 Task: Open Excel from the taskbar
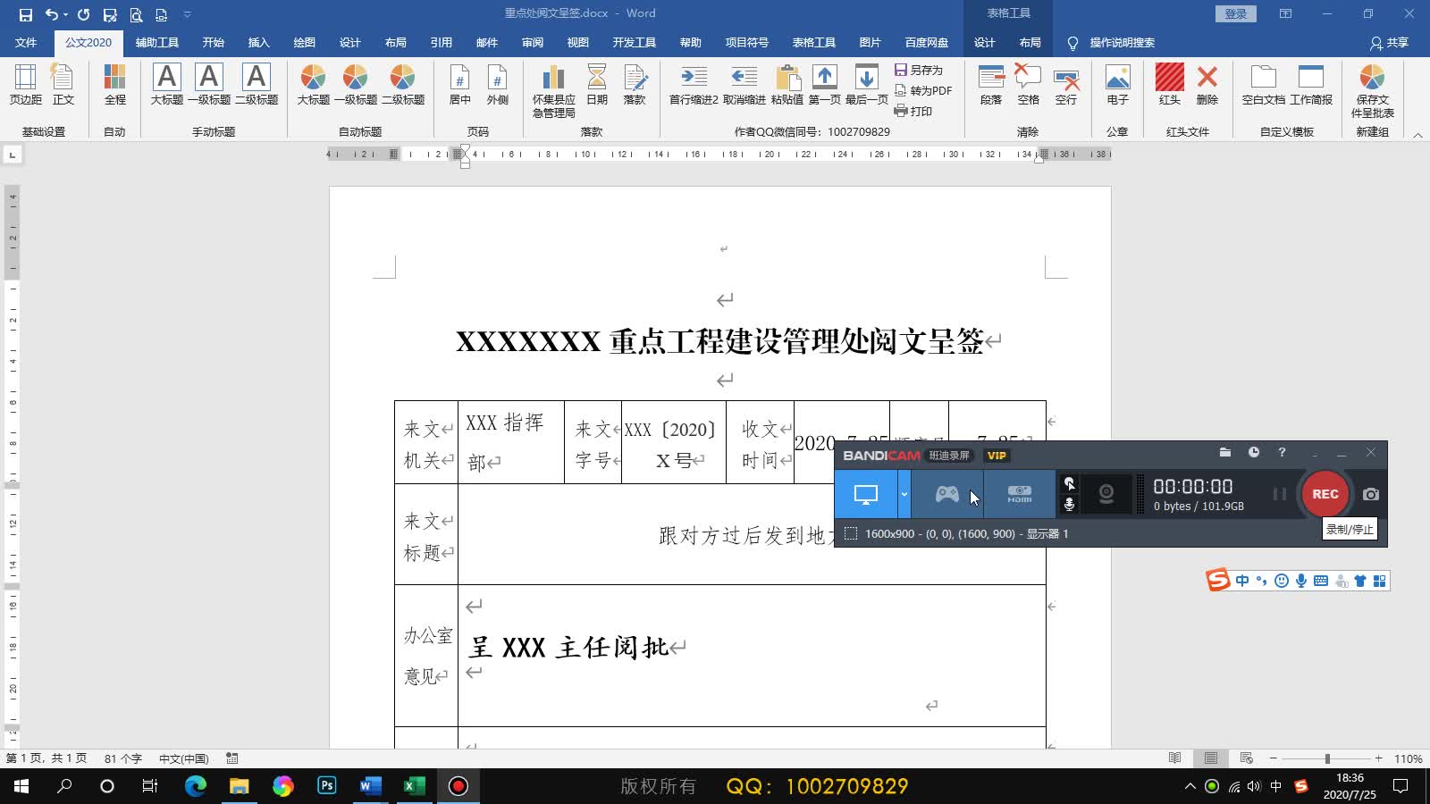(412, 786)
